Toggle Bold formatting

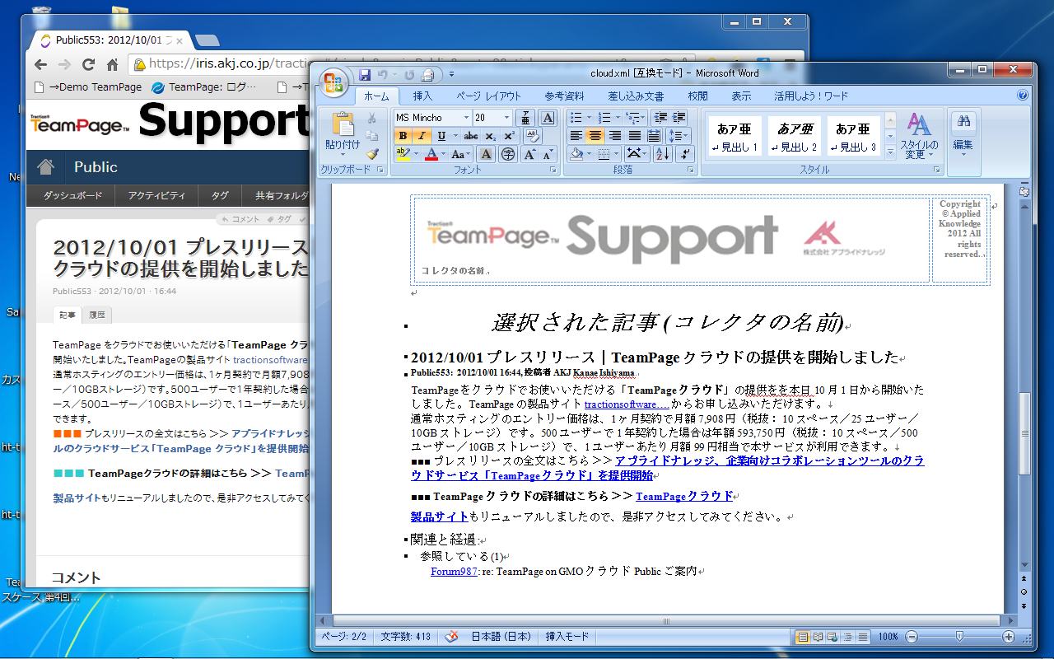tap(403, 136)
